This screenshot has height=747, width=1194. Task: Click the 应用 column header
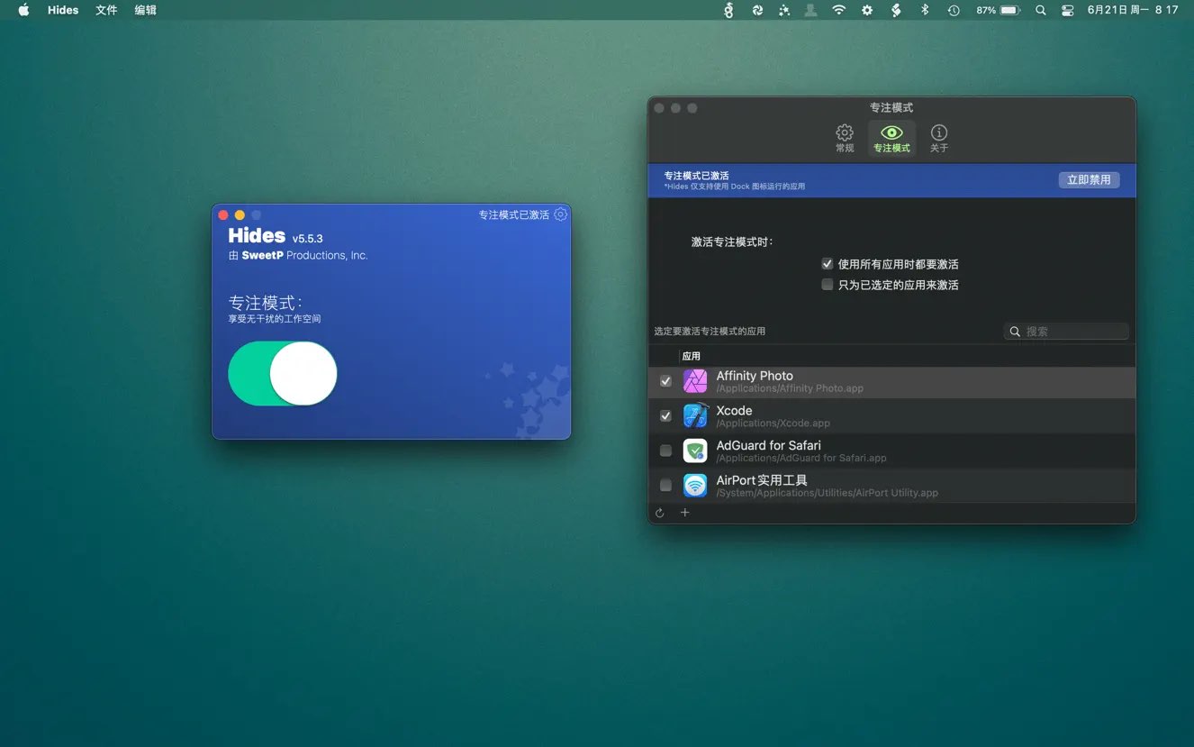(692, 356)
